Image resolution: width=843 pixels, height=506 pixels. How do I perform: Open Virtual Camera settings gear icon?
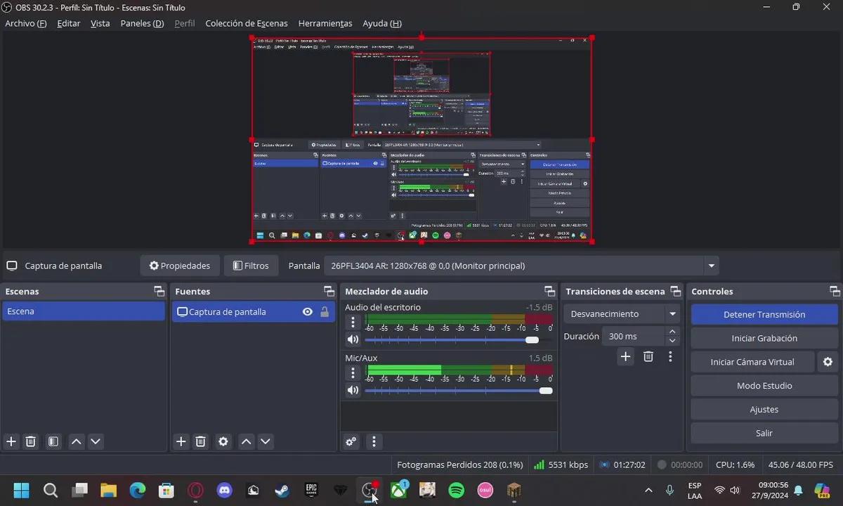coord(828,362)
